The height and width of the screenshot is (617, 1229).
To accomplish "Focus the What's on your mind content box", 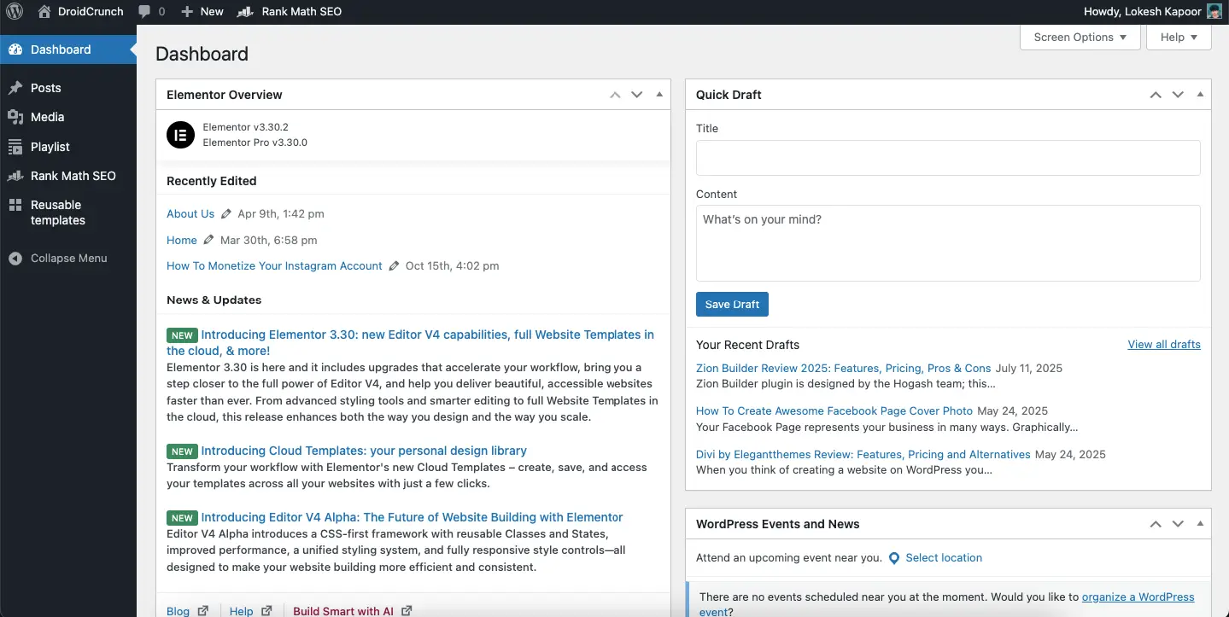I will coord(948,243).
